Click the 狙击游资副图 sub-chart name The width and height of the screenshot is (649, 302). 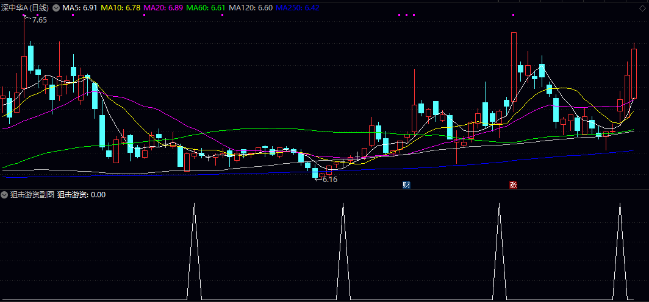pyautogui.click(x=32, y=195)
